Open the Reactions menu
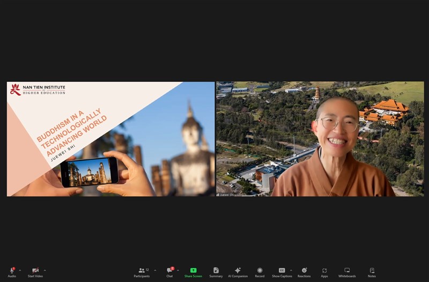This screenshot has width=429, height=282. point(304,271)
